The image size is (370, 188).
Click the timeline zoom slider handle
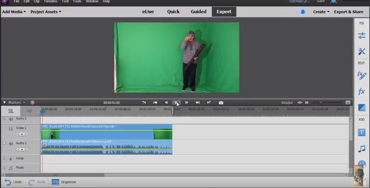click(x=320, y=102)
